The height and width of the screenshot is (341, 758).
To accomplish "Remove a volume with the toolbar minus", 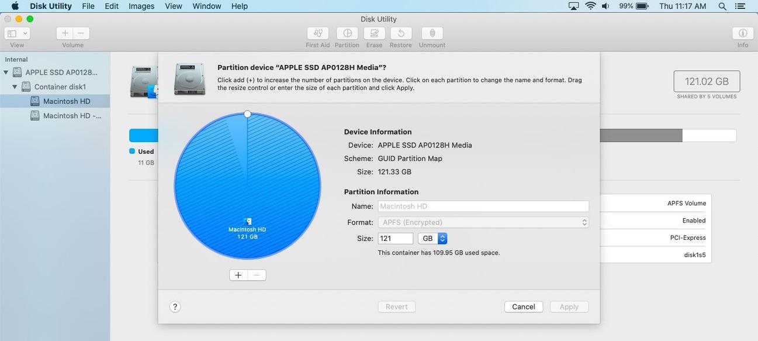I will [x=81, y=33].
